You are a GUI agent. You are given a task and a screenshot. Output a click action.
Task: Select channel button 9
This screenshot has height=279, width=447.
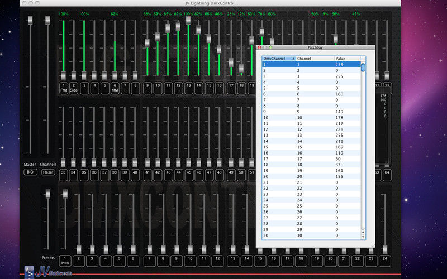[147, 88]
